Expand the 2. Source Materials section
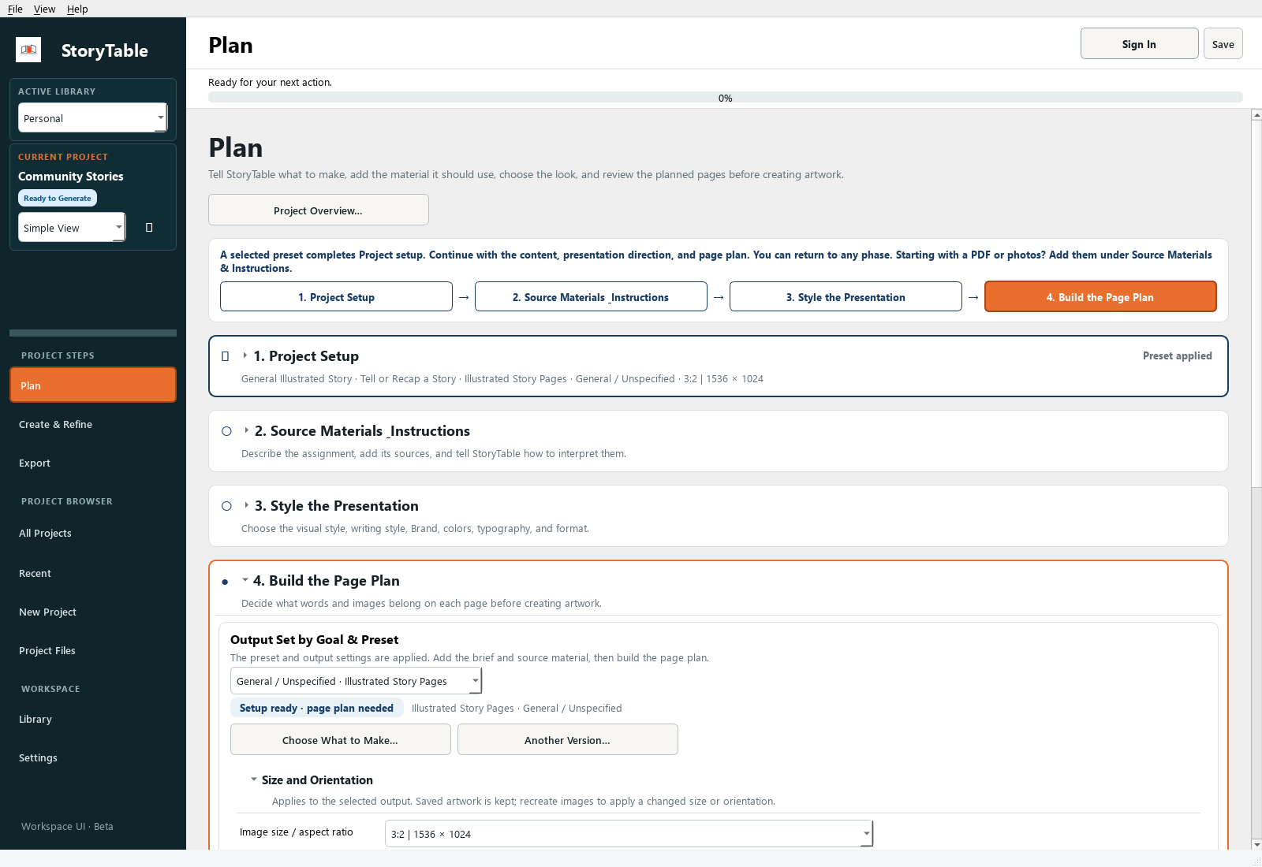This screenshot has height=867, width=1262. [x=247, y=430]
